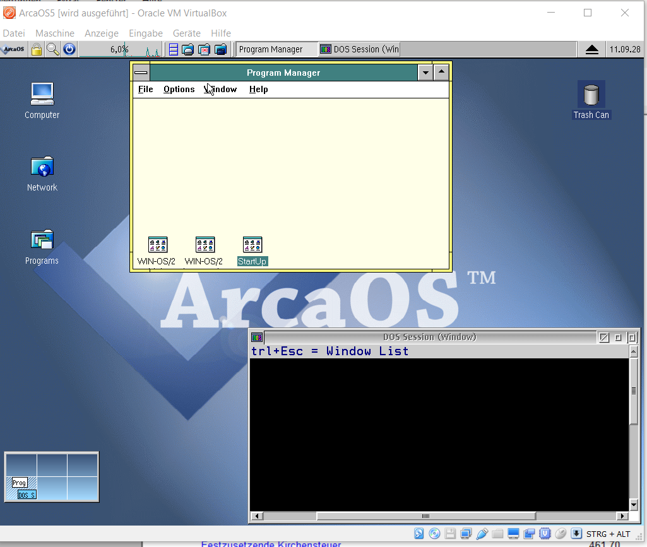
Task: Select Prog window in desktop pager
Action: (19, 482)
